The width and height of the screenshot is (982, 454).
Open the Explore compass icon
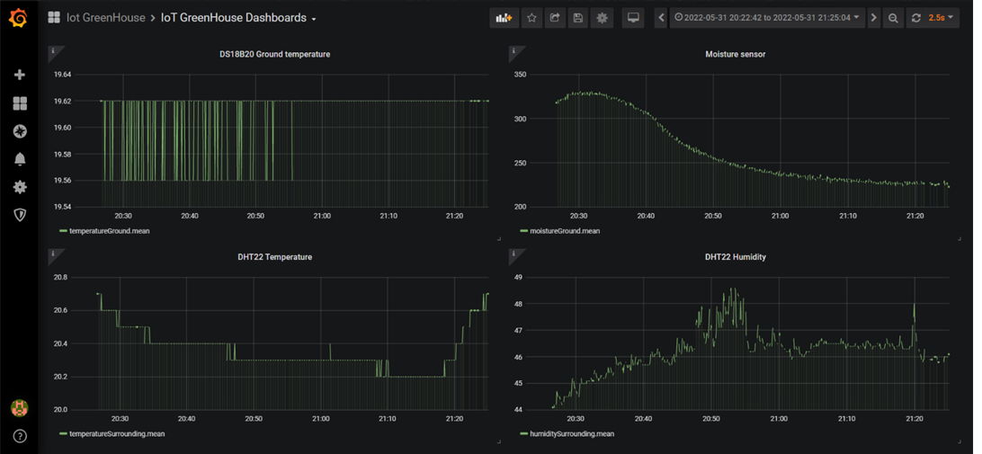[x=20, y=131]
